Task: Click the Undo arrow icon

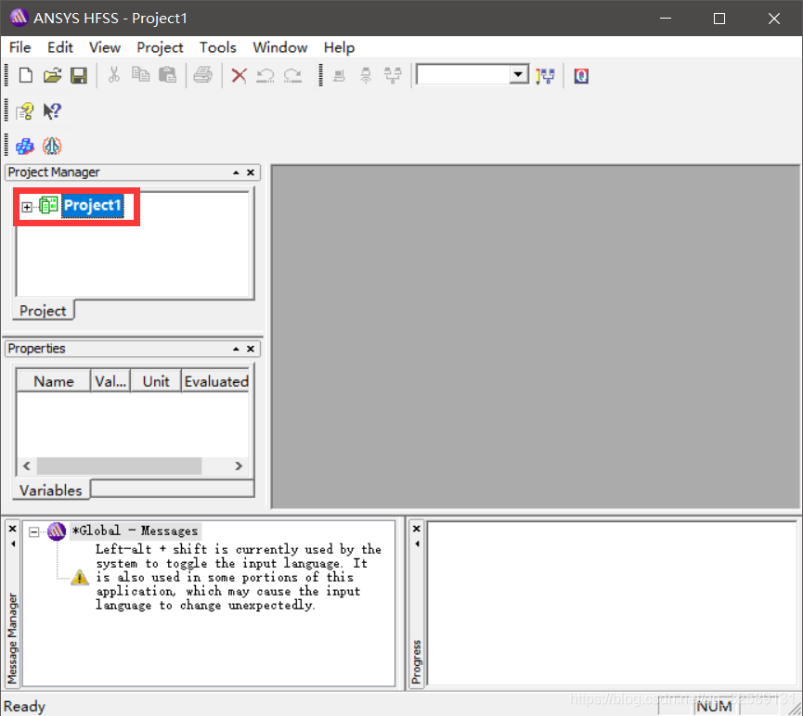Action: [265, 76]
